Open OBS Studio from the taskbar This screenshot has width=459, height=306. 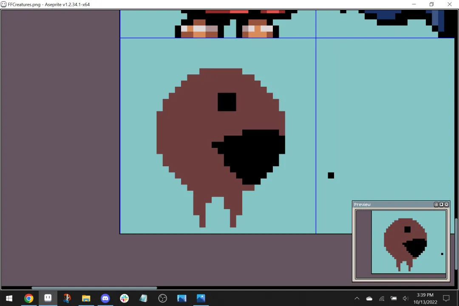click(162, 298)
